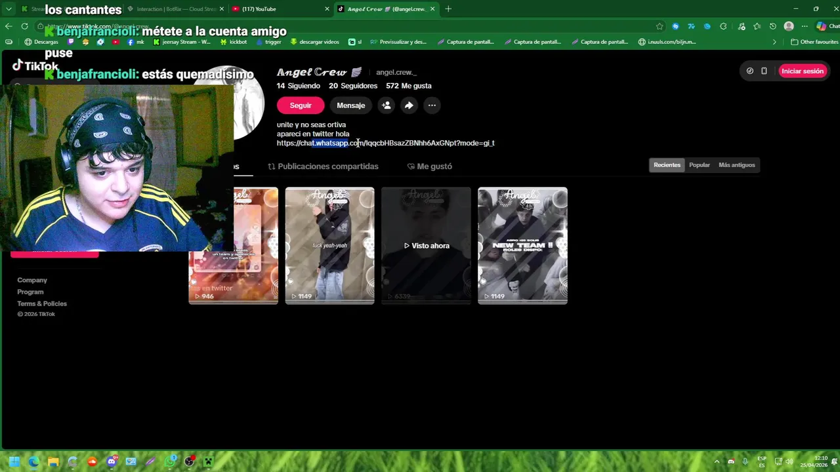Share the profile using the arrow icon
Screen dimensions: 840x472
coord(409,106)
